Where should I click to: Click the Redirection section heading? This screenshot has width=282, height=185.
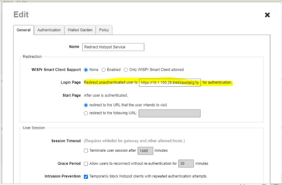(x=31, y=56)
